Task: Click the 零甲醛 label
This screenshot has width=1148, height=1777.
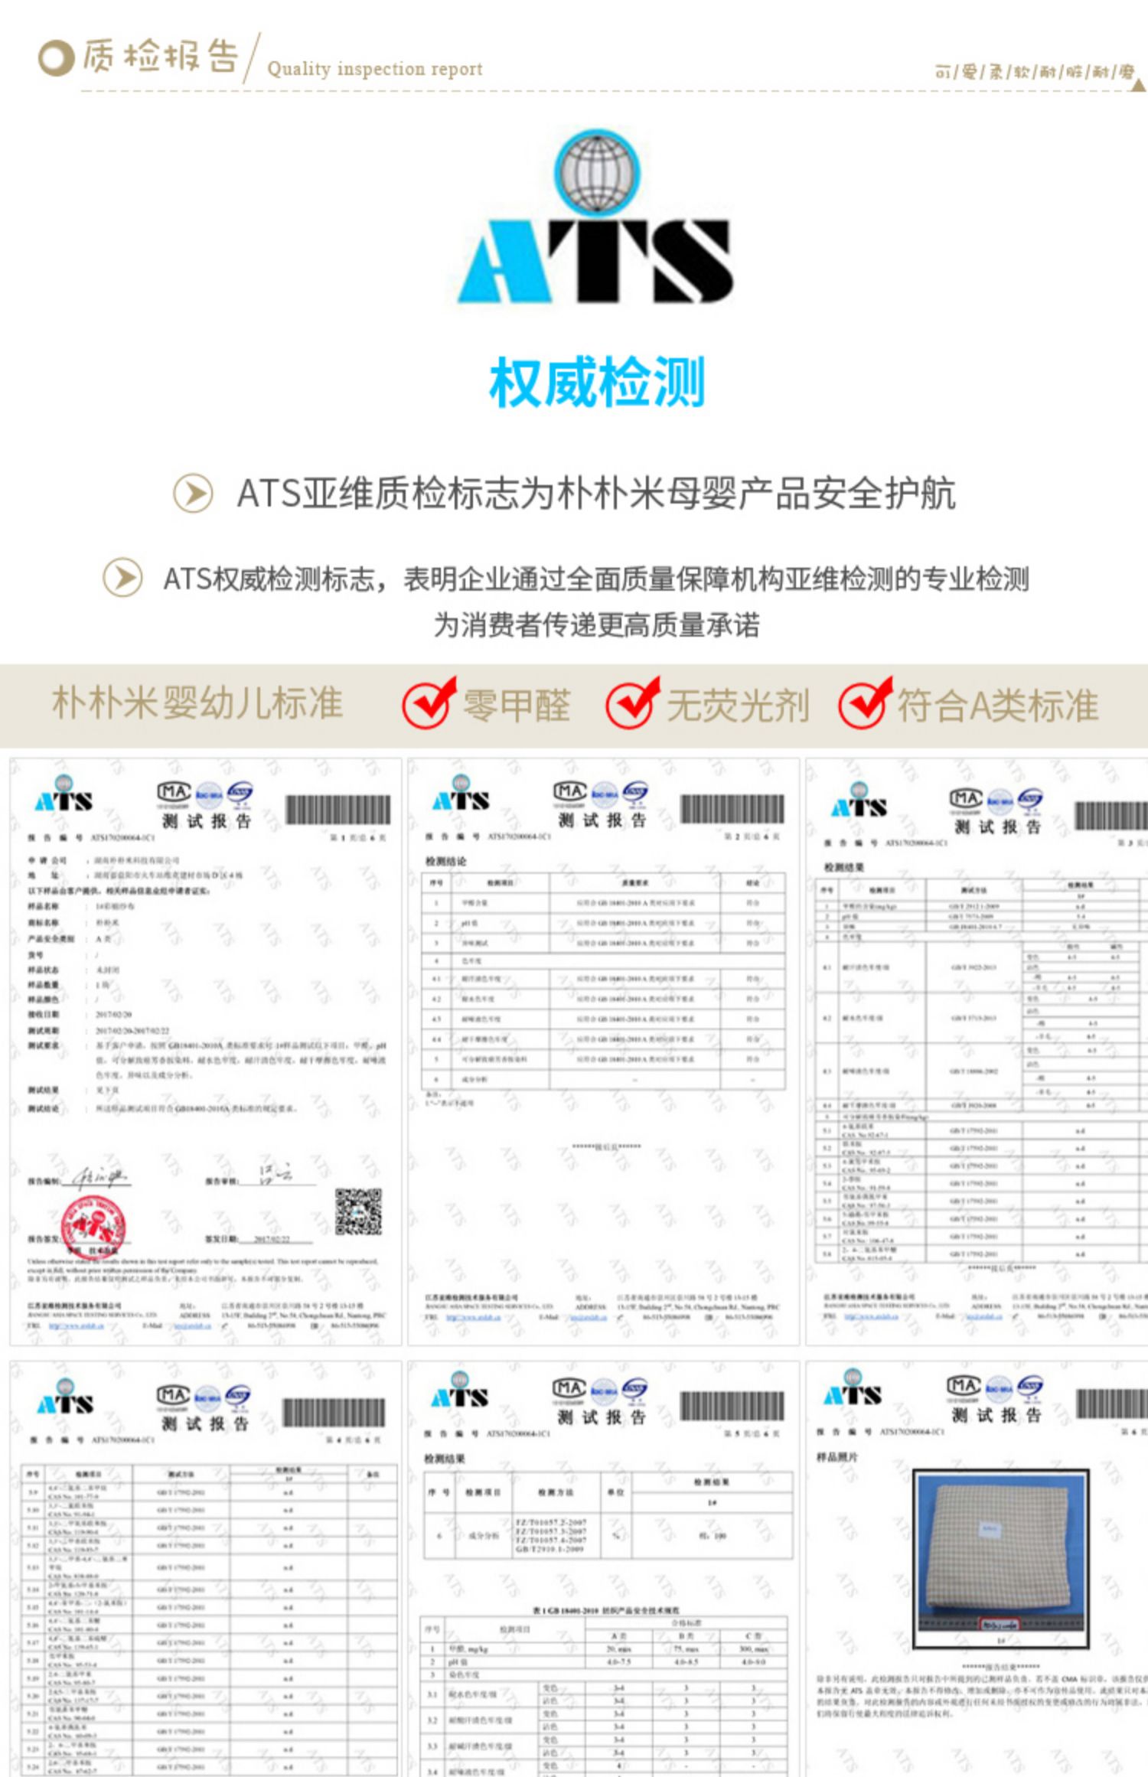Action: (x=517, y=705)
